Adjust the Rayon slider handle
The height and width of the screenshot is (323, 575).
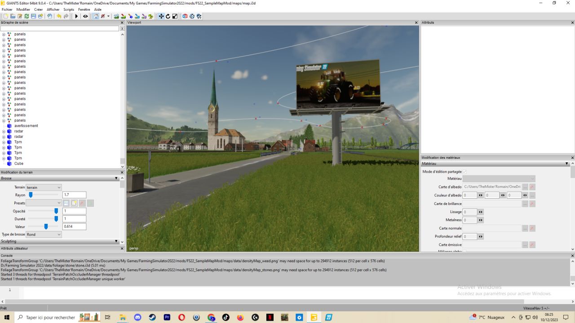point(31,195)
